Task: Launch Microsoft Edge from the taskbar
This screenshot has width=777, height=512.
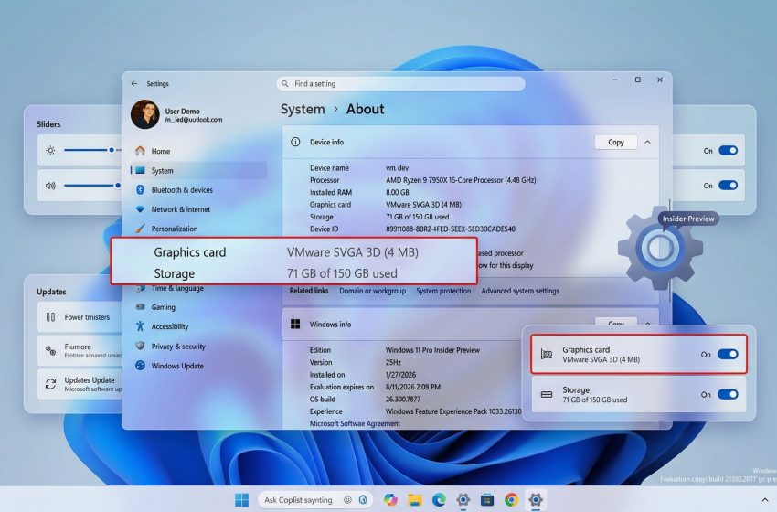Action: pos(439,499)
